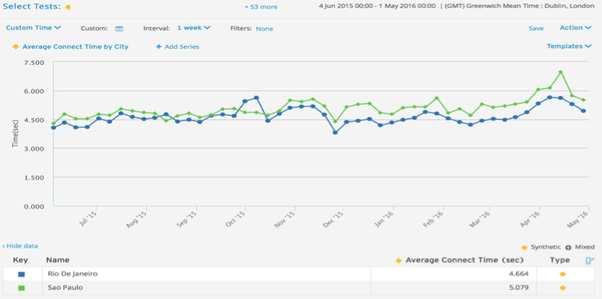Screen dimensions: 602x299
Task: Click the Synthetic type diamond in Sao Paulo row
Action: point(562,288)
